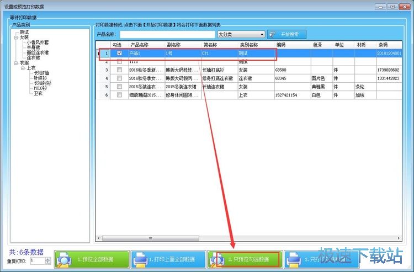Click the search icon inside 开始搜索 button
Screen dimensions: 414x272
[x=273, y=34]
